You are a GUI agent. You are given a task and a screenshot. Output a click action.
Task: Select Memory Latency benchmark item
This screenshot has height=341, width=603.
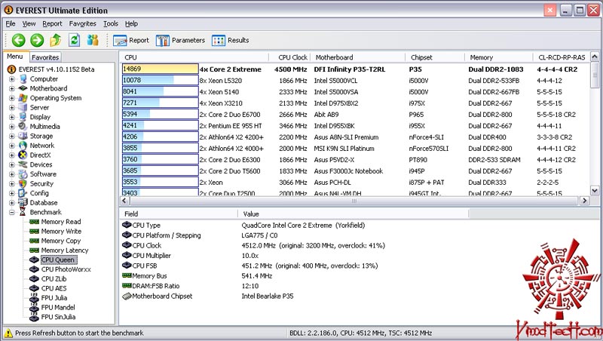click(64, 250)
